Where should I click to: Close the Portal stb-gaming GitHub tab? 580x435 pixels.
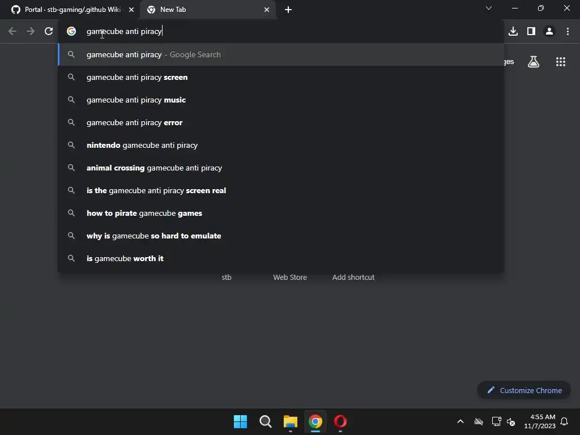click(x=131, y=10)
